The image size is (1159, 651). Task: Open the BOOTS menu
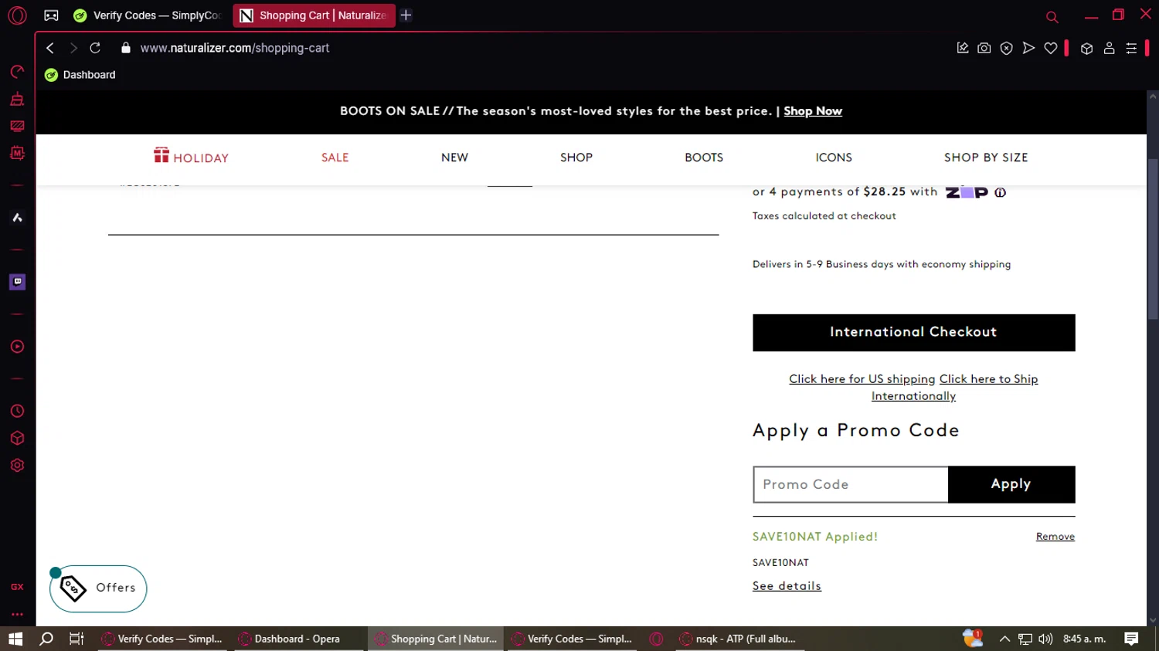pos(704,158)
